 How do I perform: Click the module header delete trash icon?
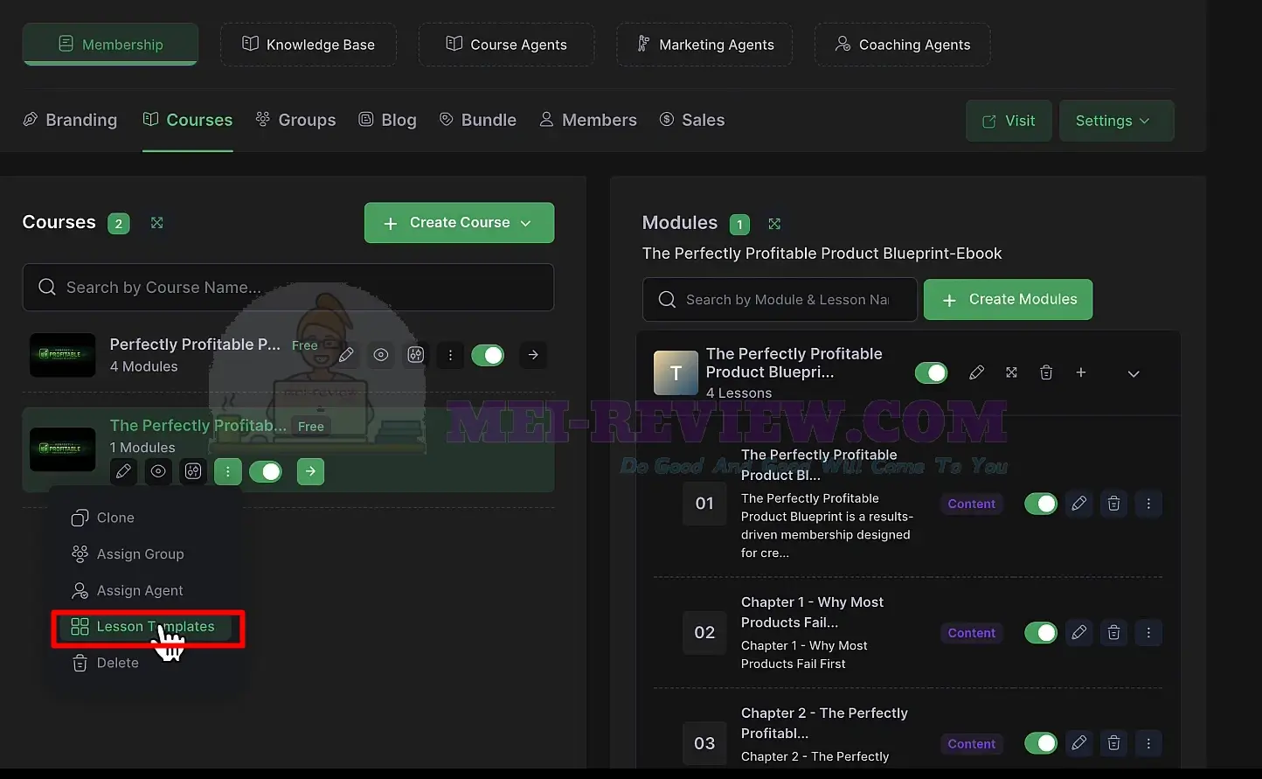coord(1046,372)
